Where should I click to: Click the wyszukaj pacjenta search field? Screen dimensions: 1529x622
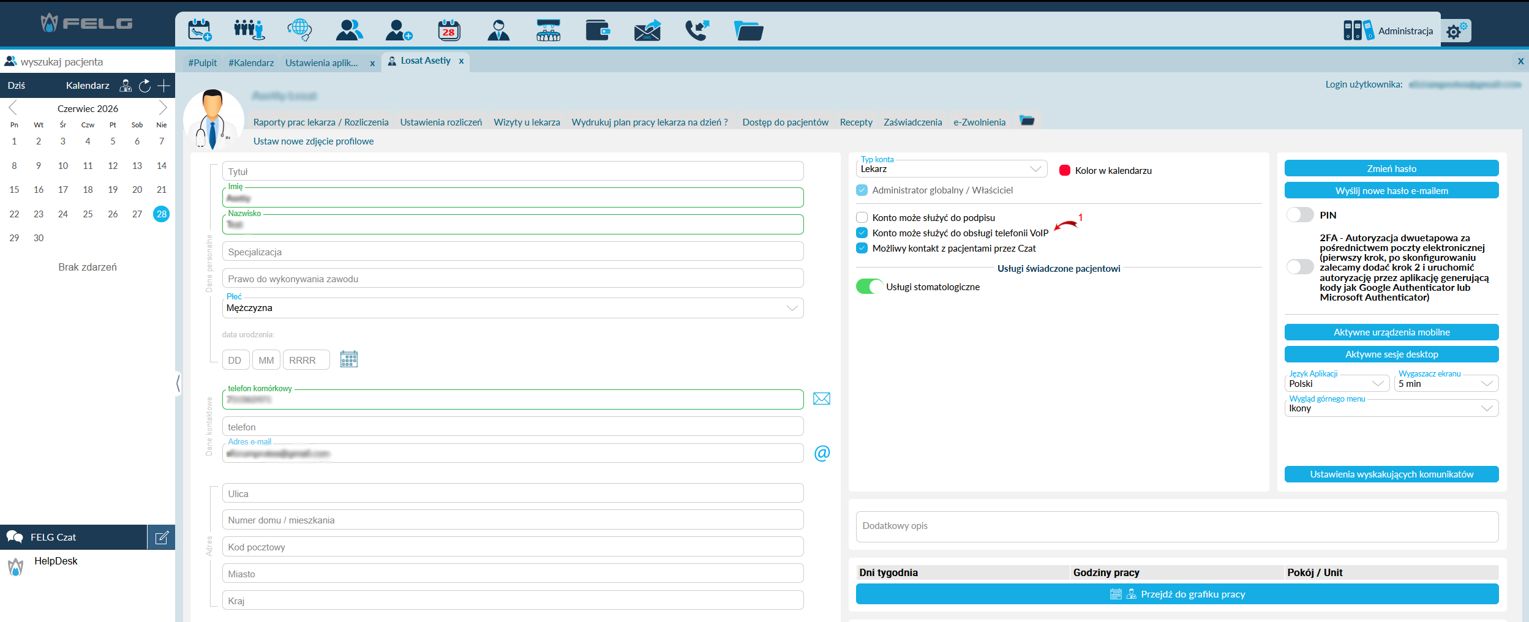point(88,62)
